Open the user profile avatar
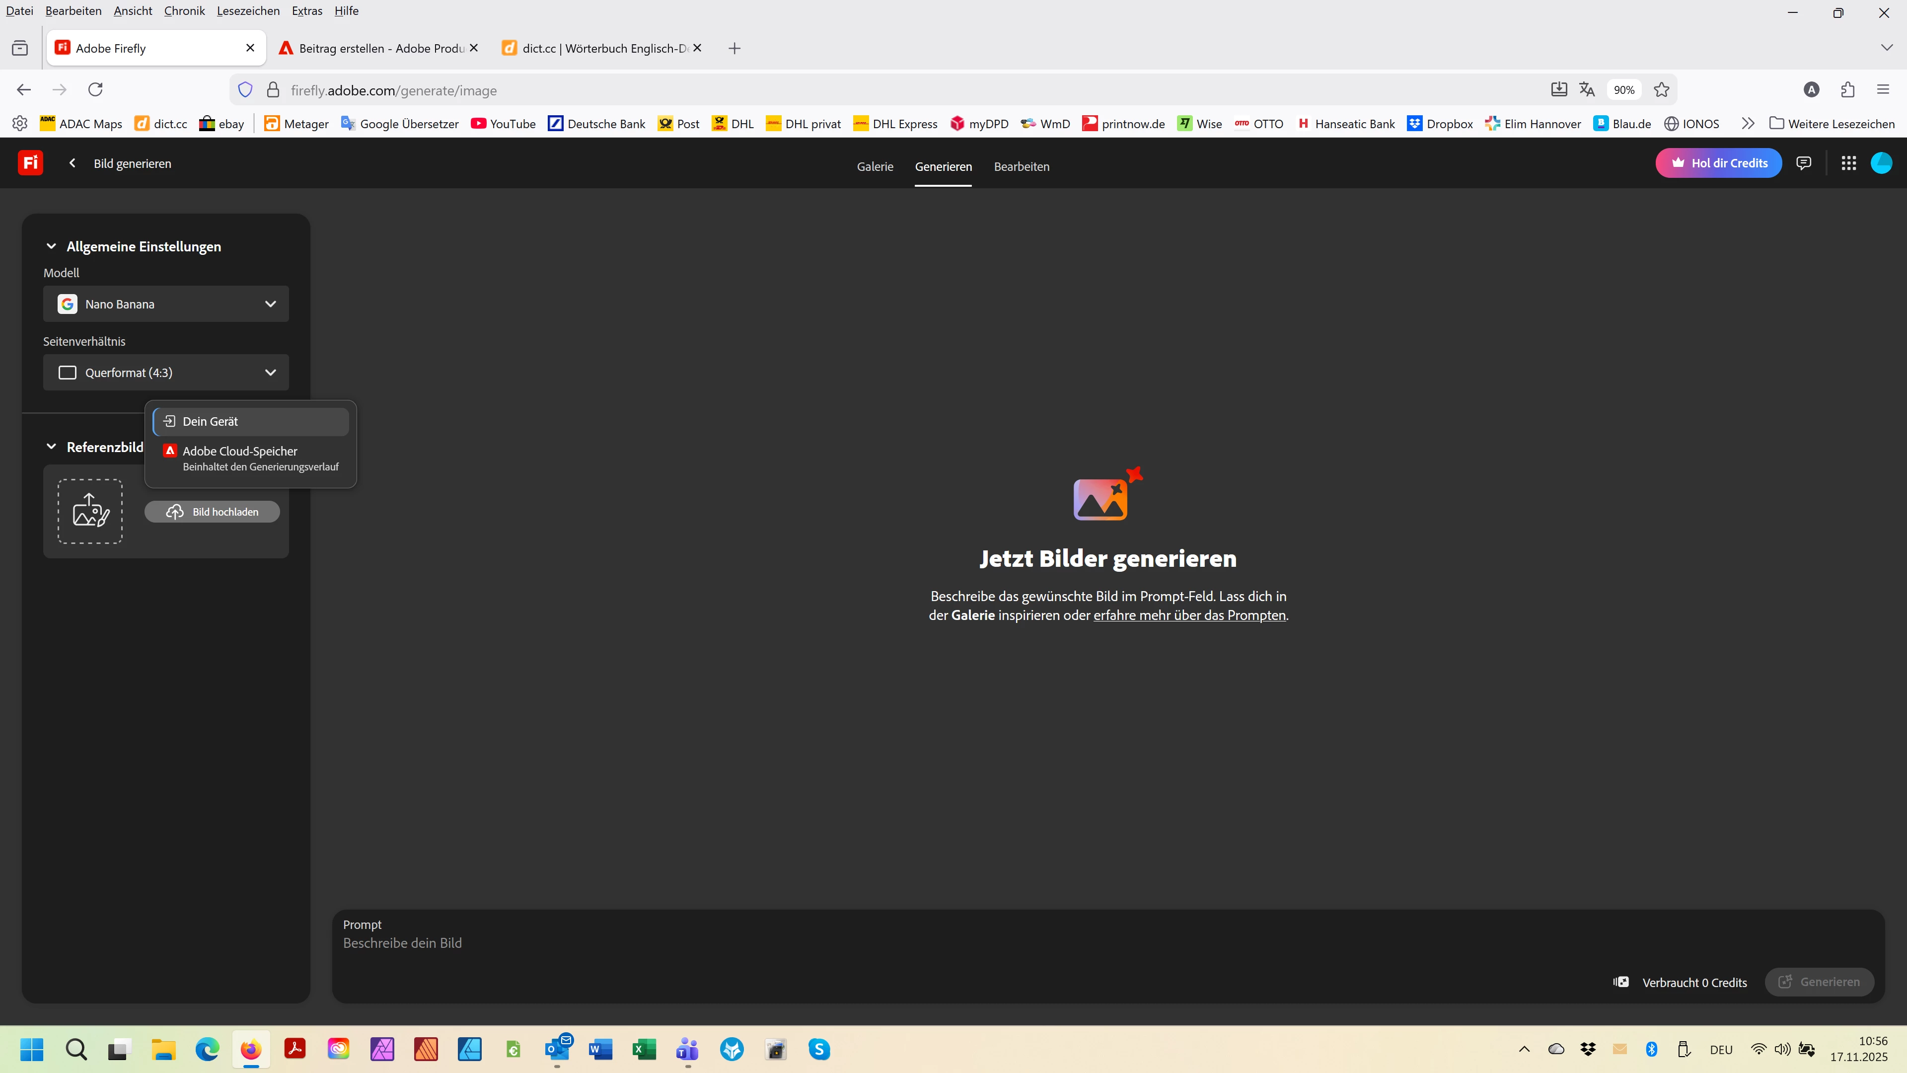Image resolution: width=1907 pixels, height=1073 pixels. (1881, 163)
